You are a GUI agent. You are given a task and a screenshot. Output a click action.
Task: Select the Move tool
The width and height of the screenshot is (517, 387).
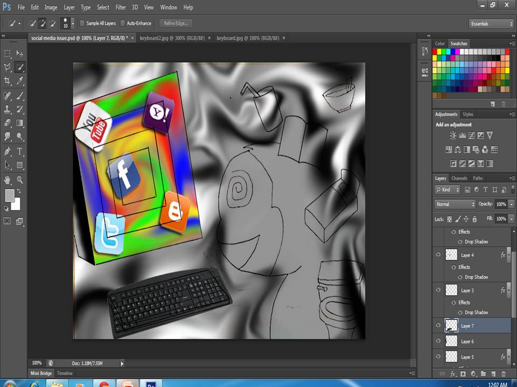[20, 53]
